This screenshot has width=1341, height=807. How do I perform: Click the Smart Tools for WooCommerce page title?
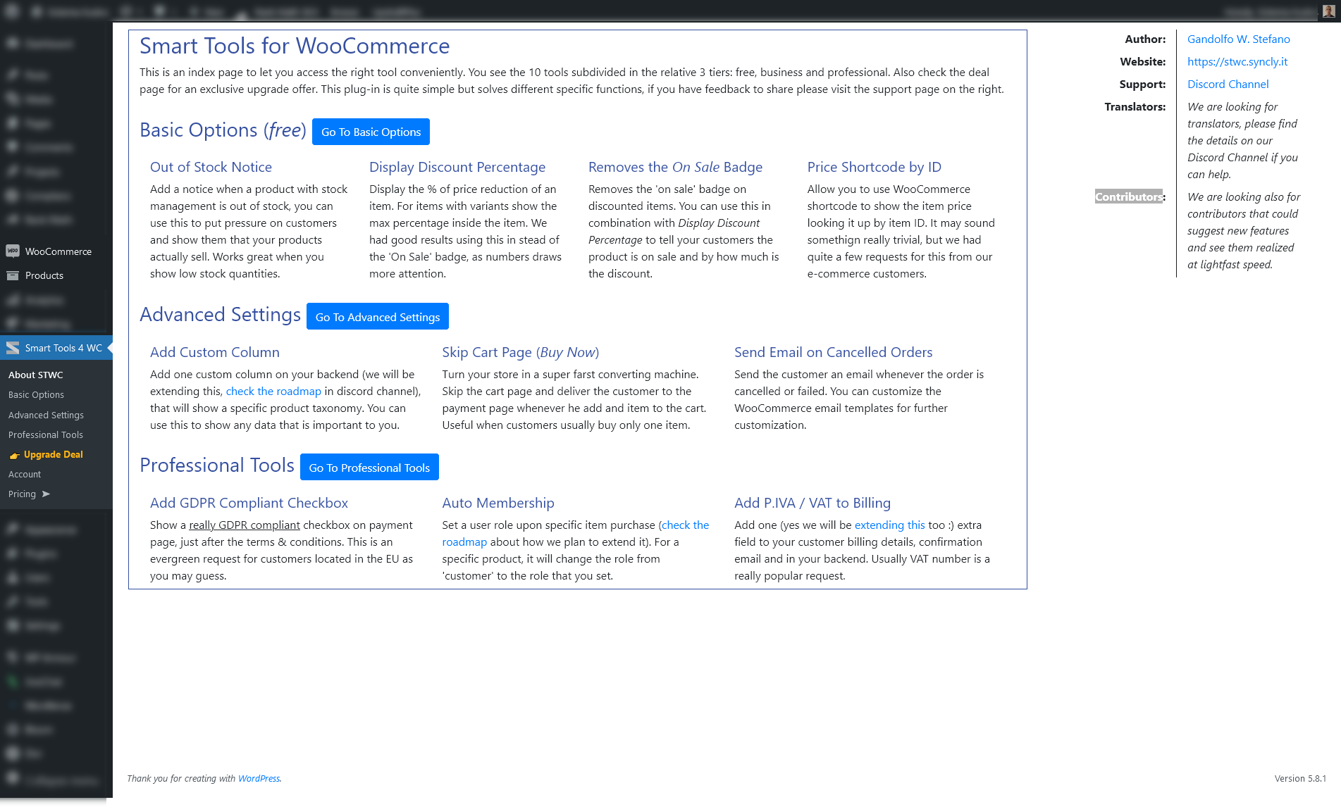point(295,46)
